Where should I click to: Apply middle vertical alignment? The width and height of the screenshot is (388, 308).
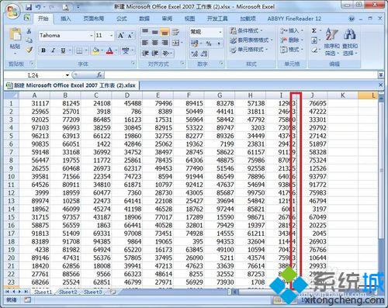coord(154,32)
